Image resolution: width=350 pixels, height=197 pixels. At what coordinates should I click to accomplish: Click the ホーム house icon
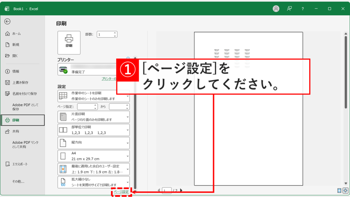pyautogui.click(x=8, y=34)
